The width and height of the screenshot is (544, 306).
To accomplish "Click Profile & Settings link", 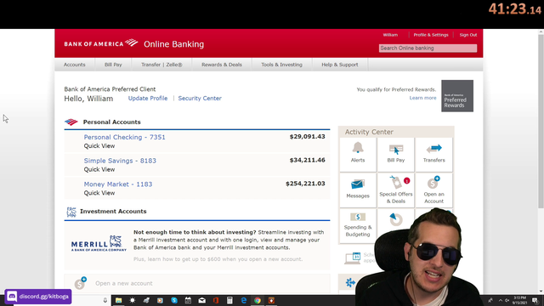I will coord(431,35).
